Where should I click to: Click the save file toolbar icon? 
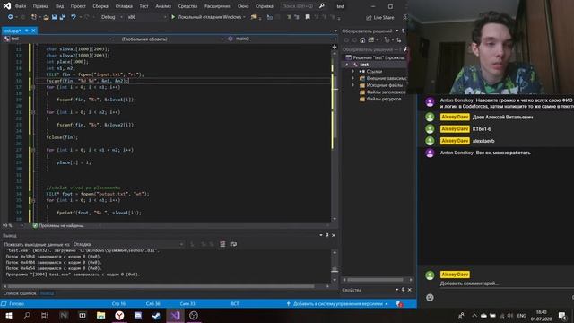pyautogui.click(x=54, y=17)
